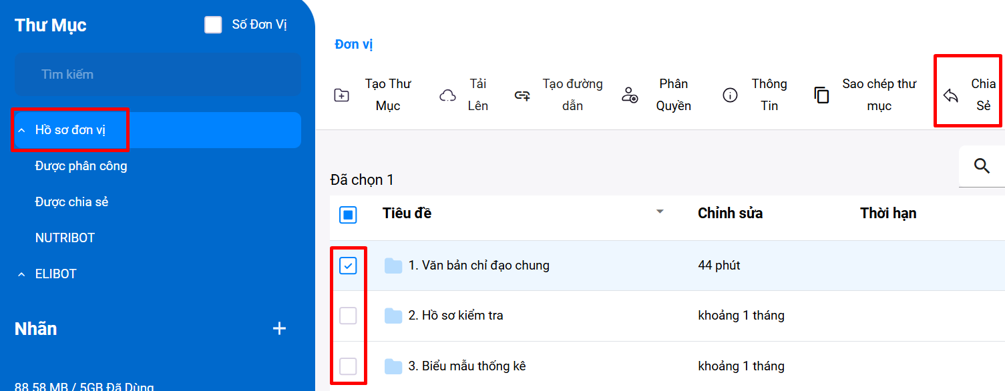The image size is (1005, 391).
Task: Collapse the Hồ sơ đơn vị tree chevron
Action: click(21, 130)
